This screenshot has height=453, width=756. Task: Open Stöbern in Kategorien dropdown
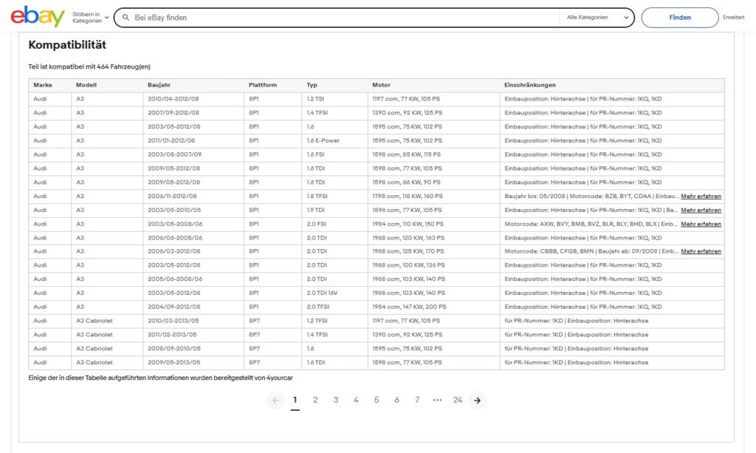coord(91,17)
